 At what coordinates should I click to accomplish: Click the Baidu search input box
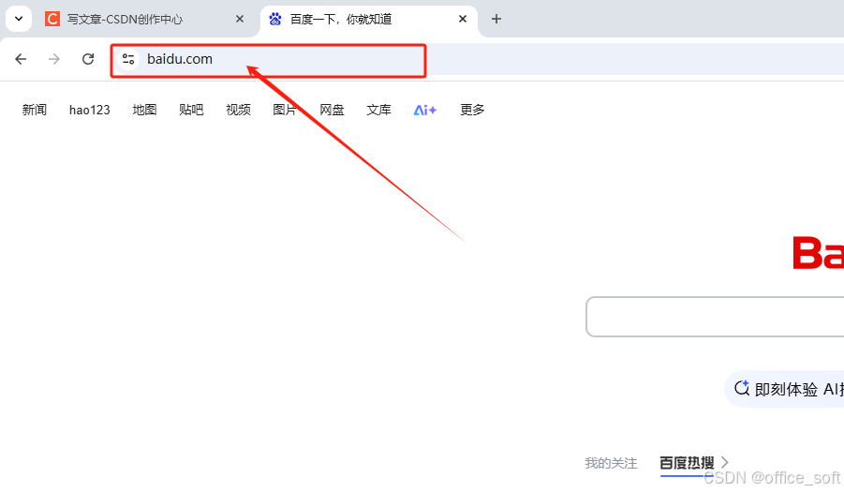click(715, 317)
